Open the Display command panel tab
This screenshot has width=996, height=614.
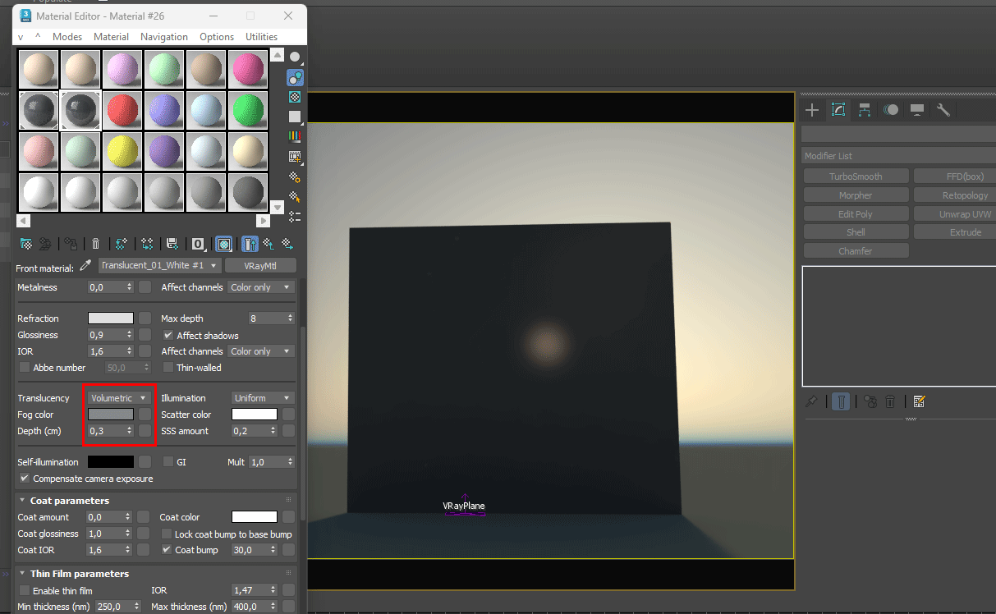point(917,110)
